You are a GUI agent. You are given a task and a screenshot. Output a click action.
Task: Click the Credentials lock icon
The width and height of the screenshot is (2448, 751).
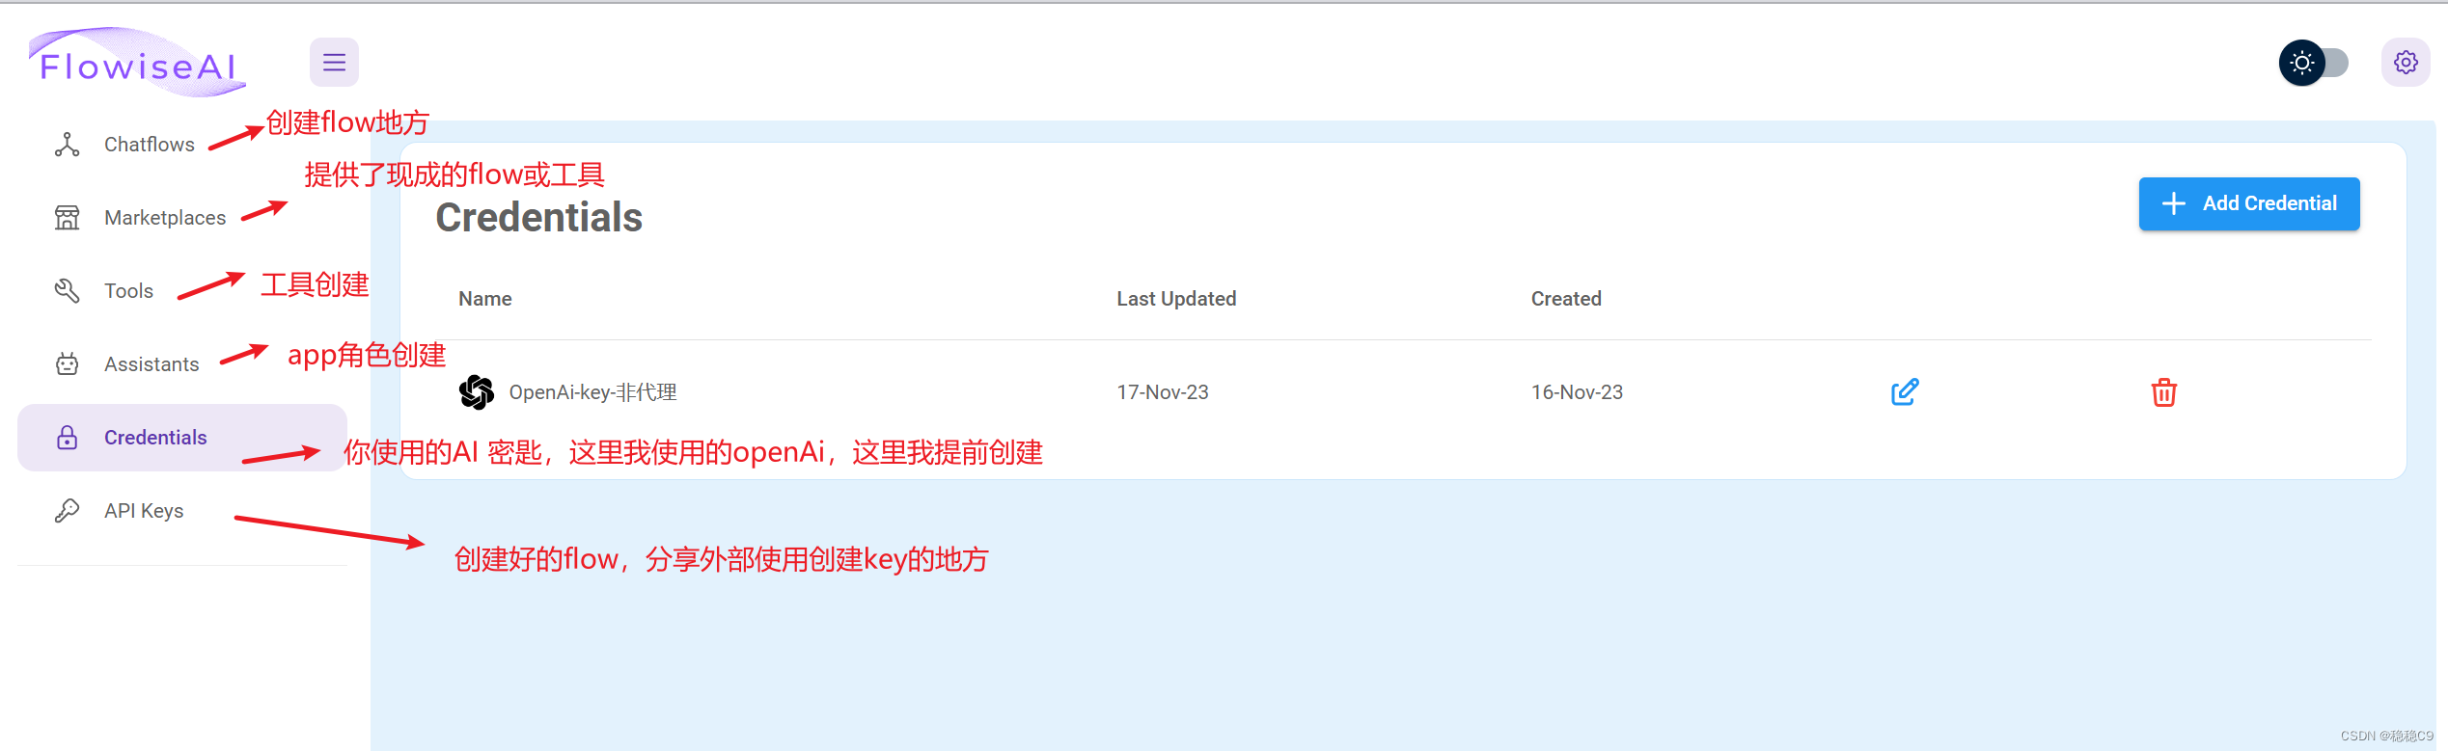67,438
